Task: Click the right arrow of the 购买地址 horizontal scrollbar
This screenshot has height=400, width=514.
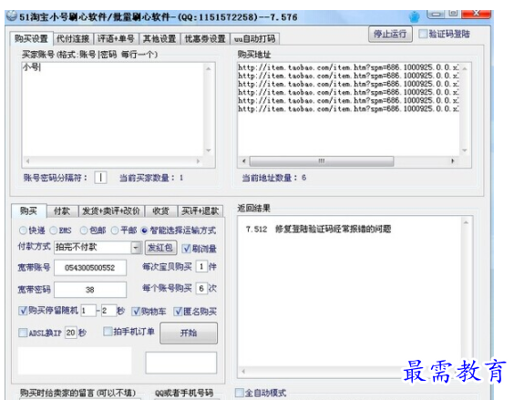Action: coord(453,161)
